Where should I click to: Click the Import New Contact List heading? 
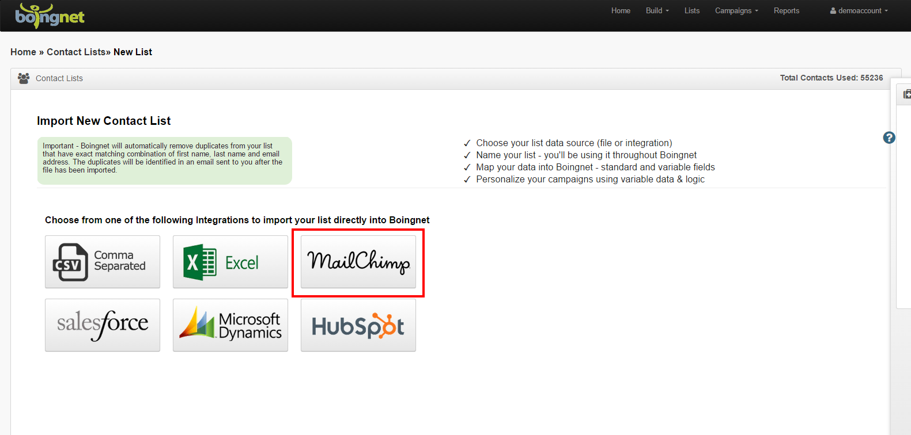click(x=104, y=121)
